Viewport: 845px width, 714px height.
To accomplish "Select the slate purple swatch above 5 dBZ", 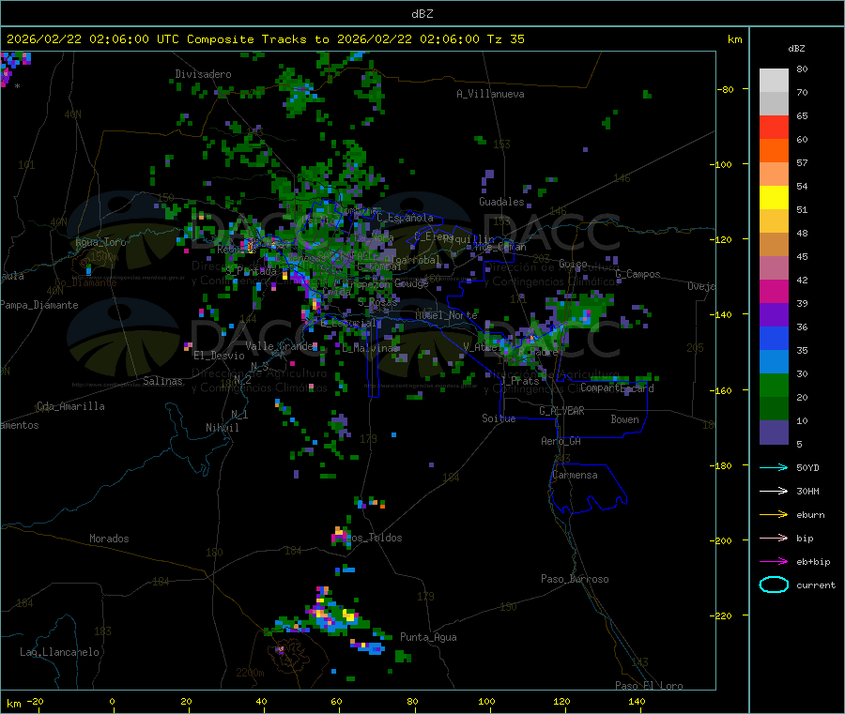I will click(x=774, y=433).
